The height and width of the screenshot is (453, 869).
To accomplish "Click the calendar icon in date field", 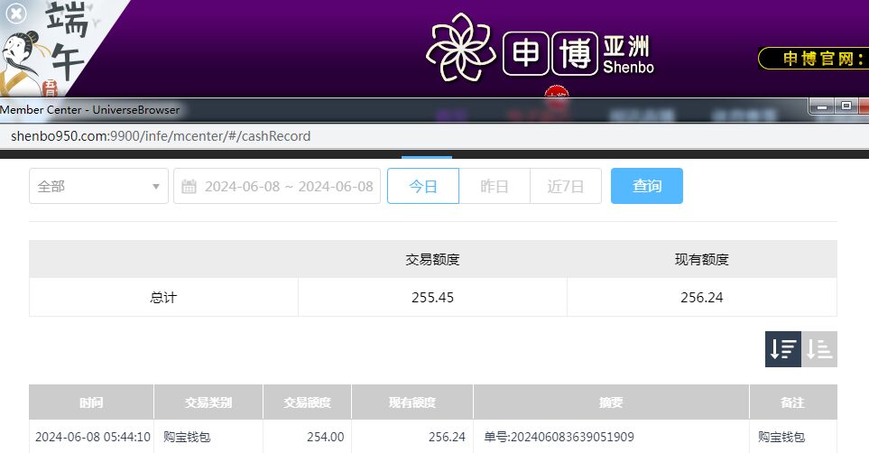I will click(x=189, y=187).
